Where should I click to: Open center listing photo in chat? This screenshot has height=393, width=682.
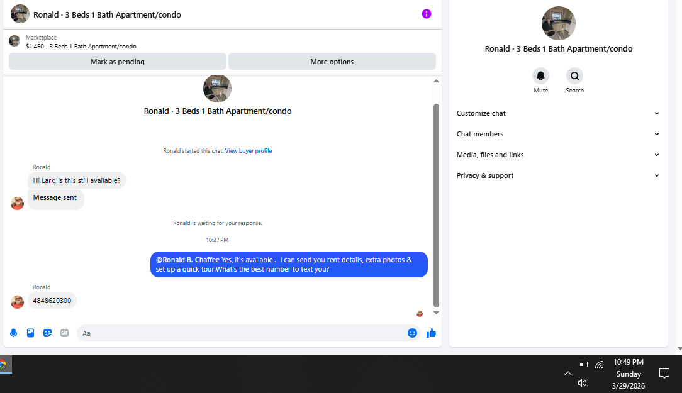(x=217, y=89)
